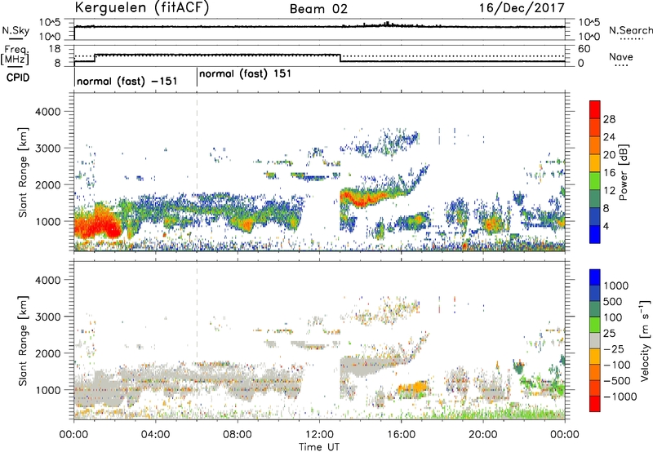Click the '18' tick on frequency axis
653x452 pixels.
coord(54,49)
